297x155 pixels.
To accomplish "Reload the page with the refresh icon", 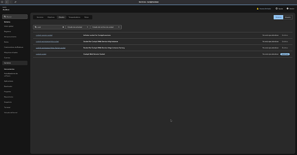I will coord(15,2).
